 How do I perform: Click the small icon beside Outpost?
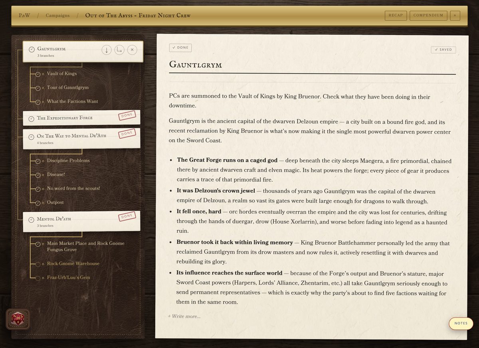pyautogui.click(x=43, y=203)
